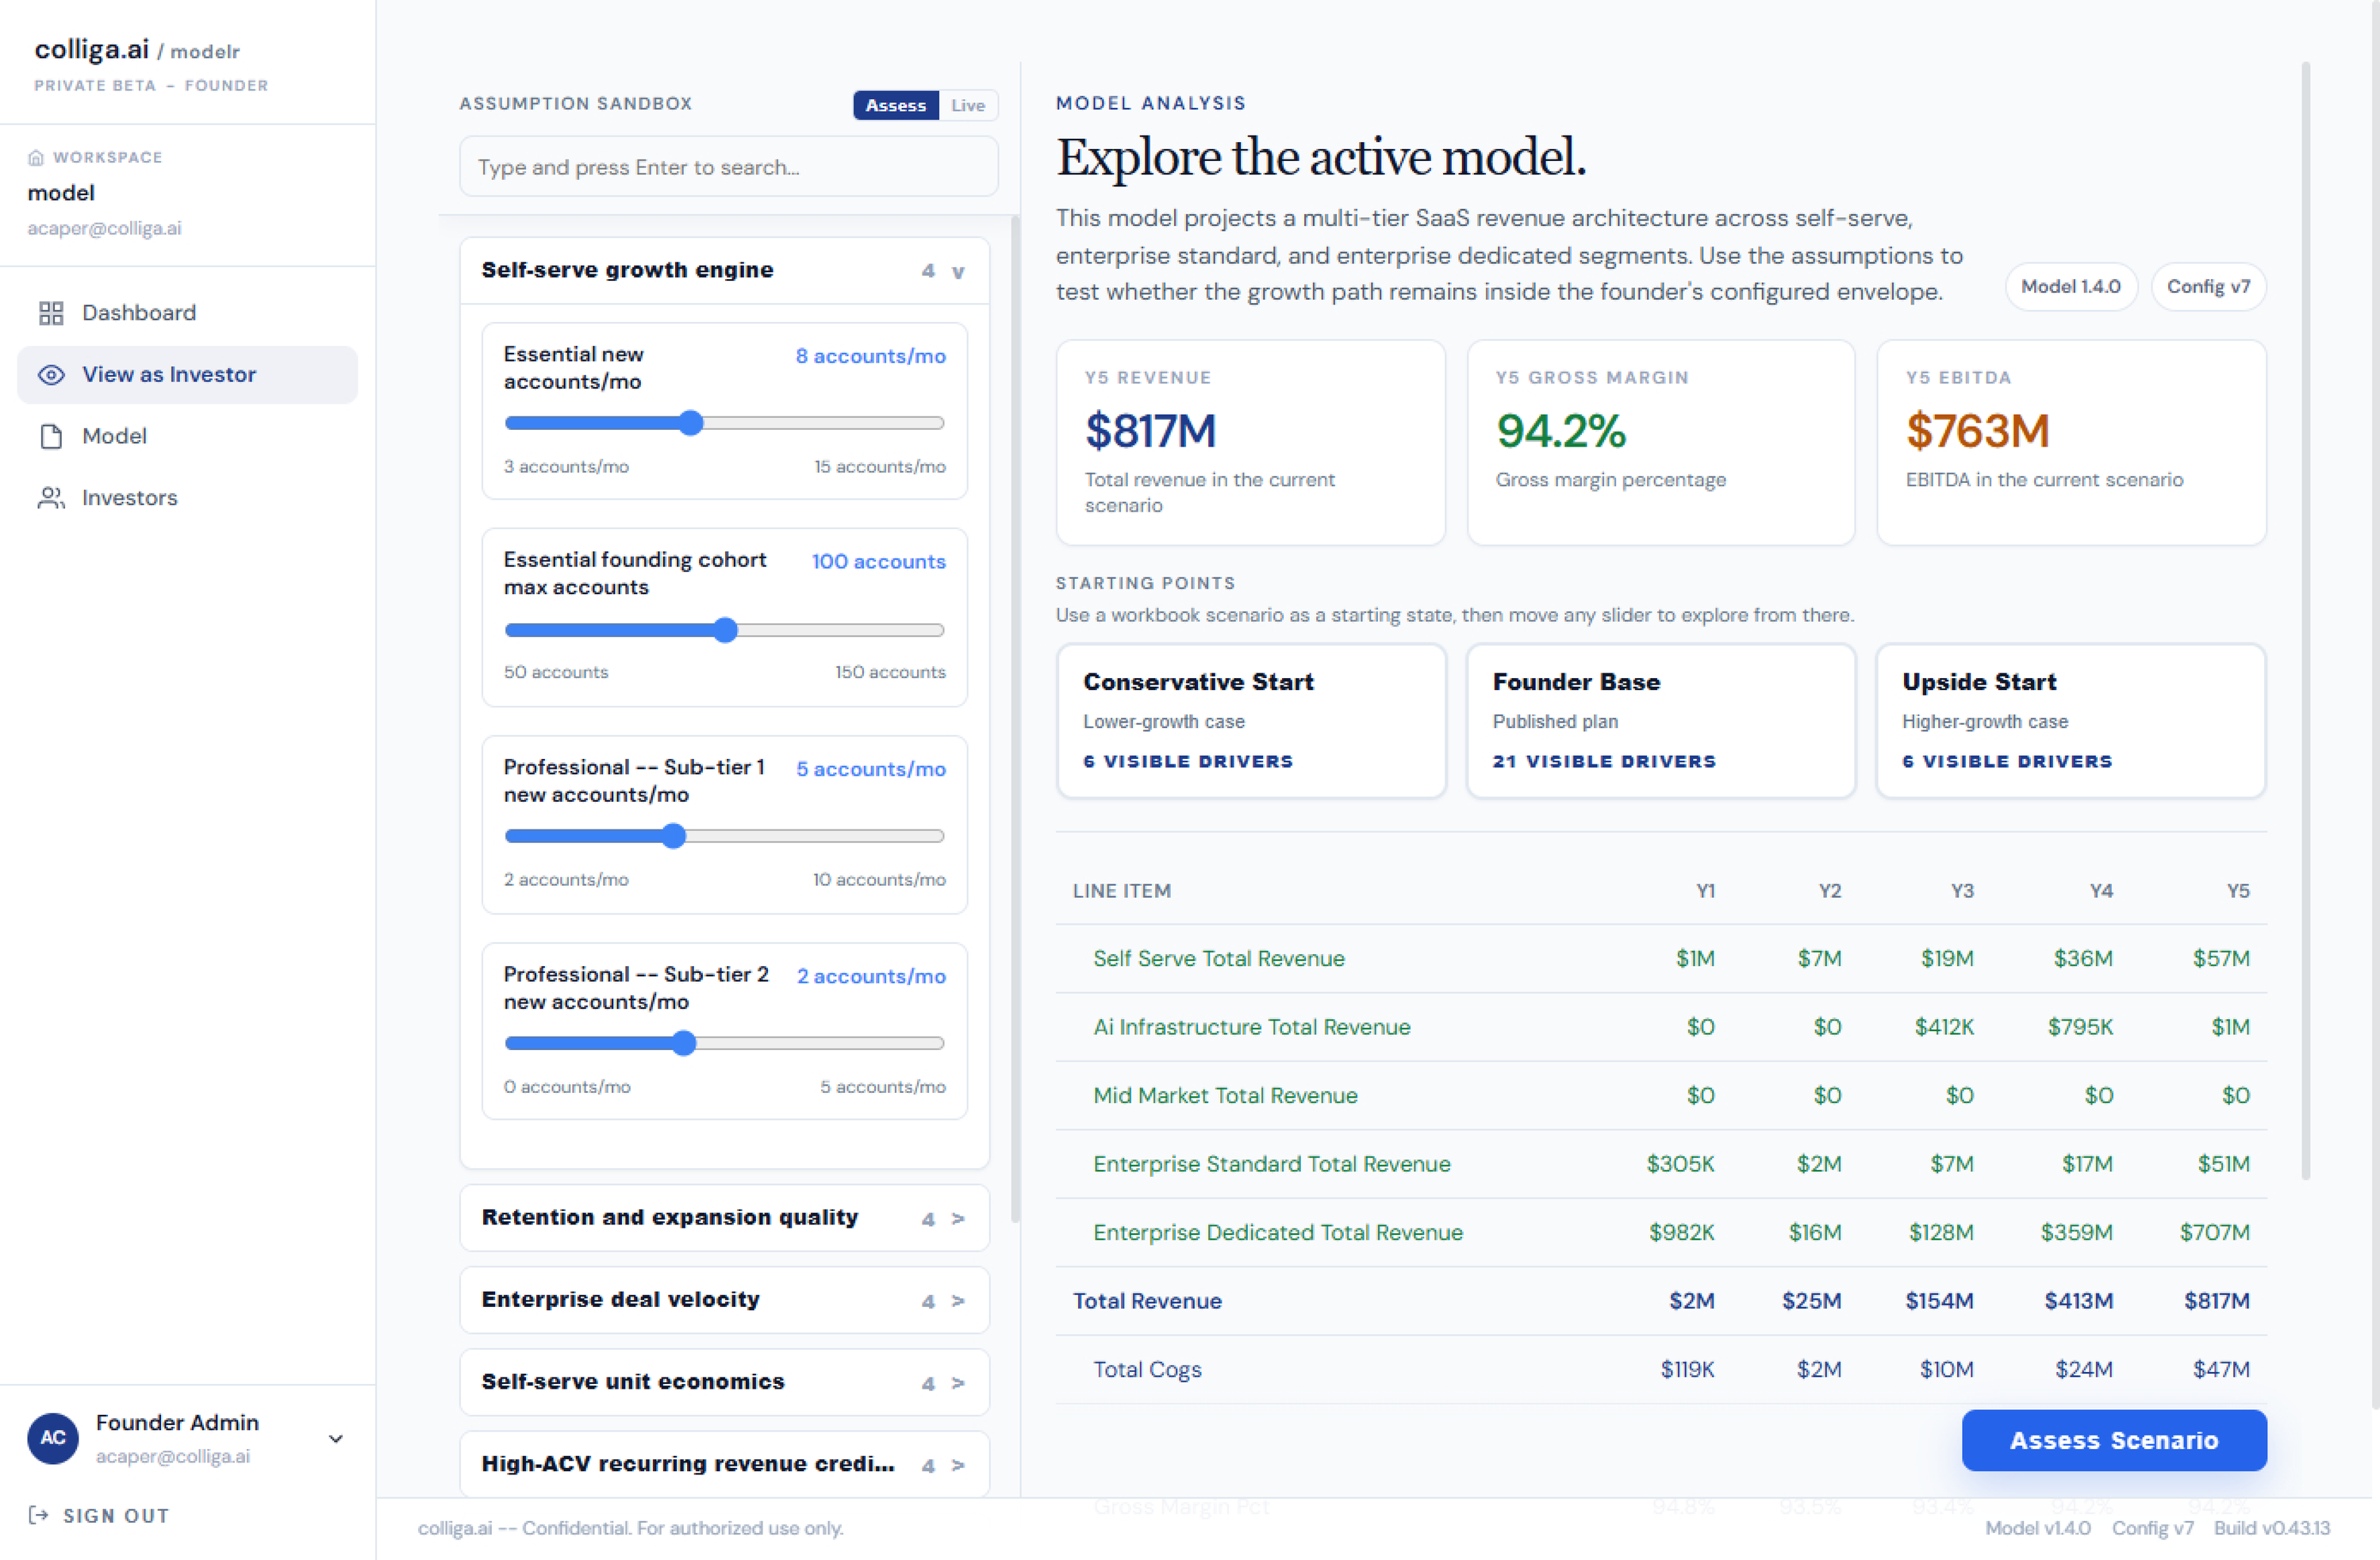Click the AC avatar badge

tap(53, 1438)
